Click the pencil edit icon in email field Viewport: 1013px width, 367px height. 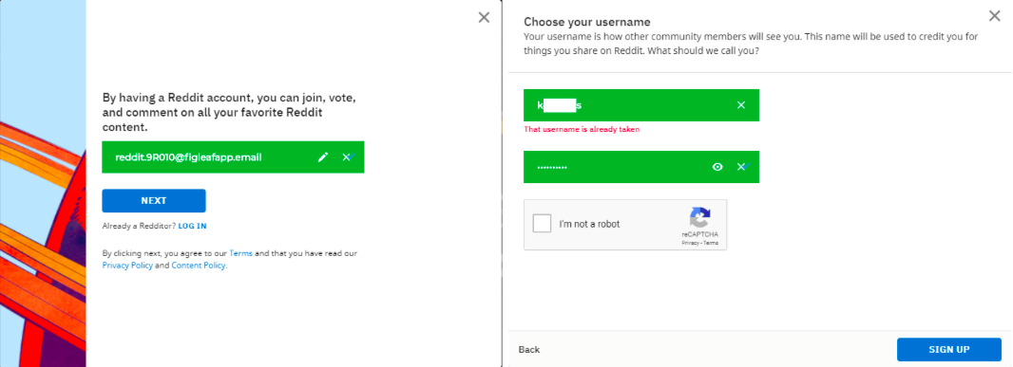pyautogui.click(x=323, y=157)
